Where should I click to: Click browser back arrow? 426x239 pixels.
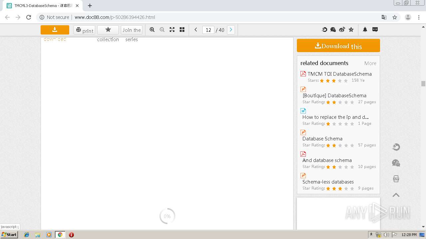coord(7,17)
